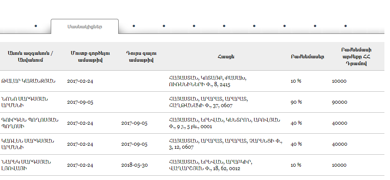Click the 90000 share value cell

[x=340, y=102]
